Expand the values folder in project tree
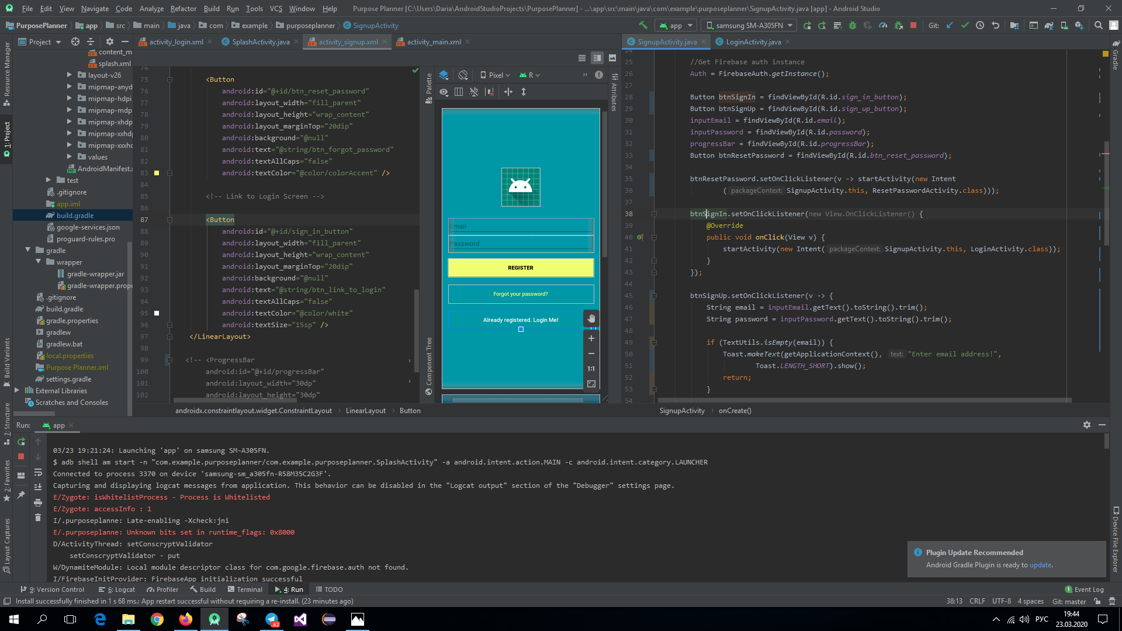1122x631 pixels. point(69,157)
